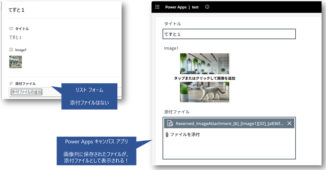Focus the タイトル text input in Power Apps
Viewport: 326px width, 170px height.
click(229, 34)
